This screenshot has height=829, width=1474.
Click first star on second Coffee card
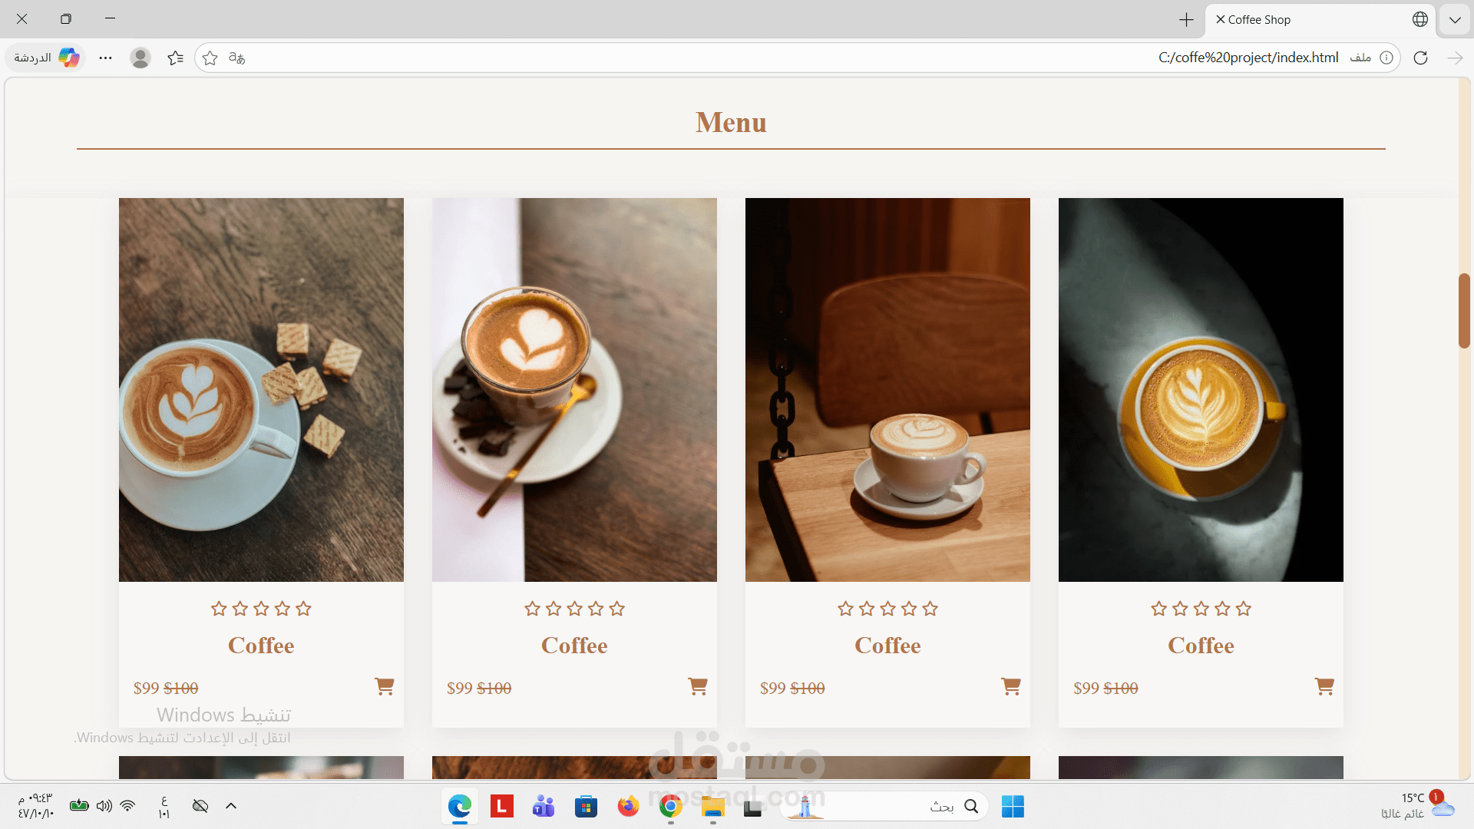532,609
